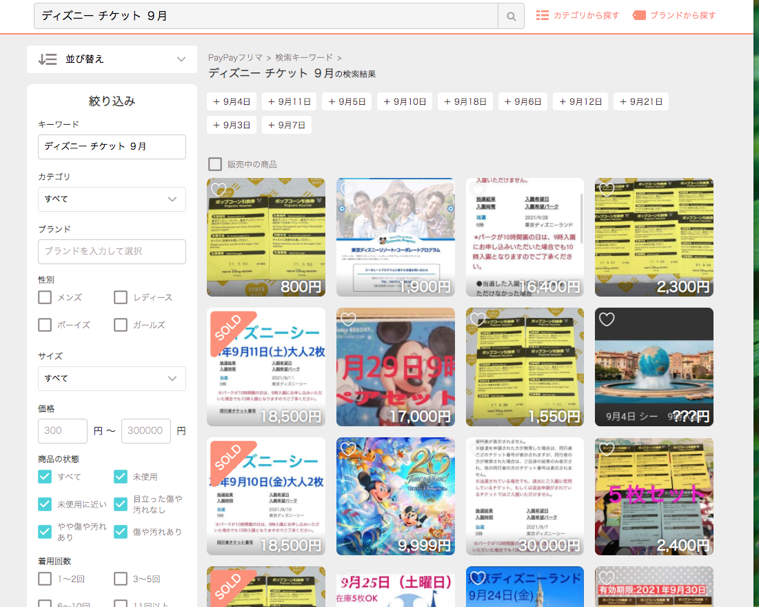Open the サイズ すべて dropdown

tap(112, 379)
